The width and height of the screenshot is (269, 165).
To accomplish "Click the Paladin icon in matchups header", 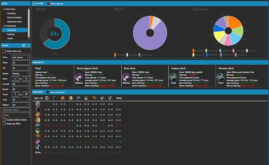I will [71, 98].
